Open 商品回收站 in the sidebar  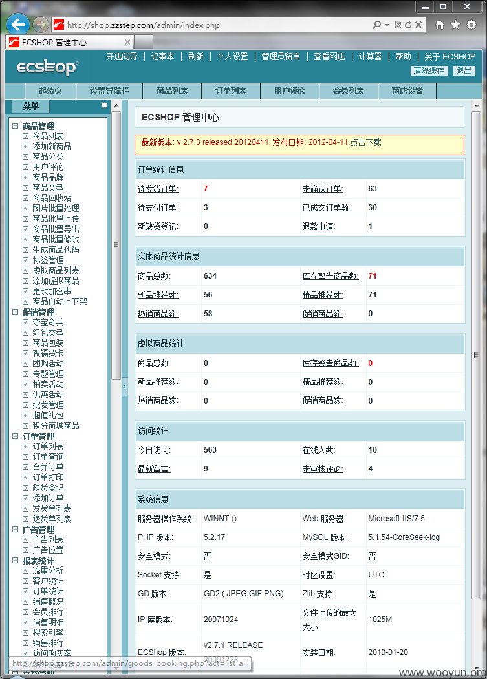(x=52, y=198)
